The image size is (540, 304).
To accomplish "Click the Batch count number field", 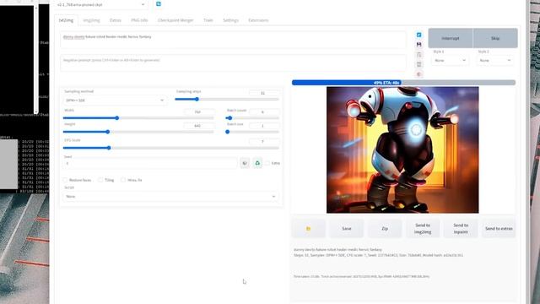I will (x=264, y=111).
